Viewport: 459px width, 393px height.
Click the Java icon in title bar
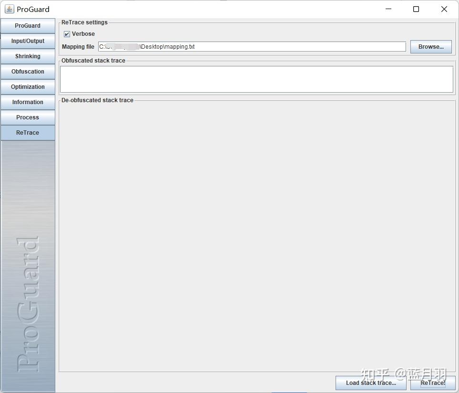coord(10,9)
